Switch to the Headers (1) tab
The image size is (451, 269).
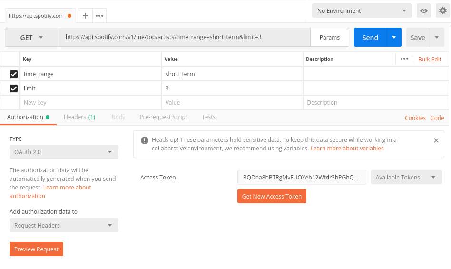pyautogui.click(x=79, y=117)
